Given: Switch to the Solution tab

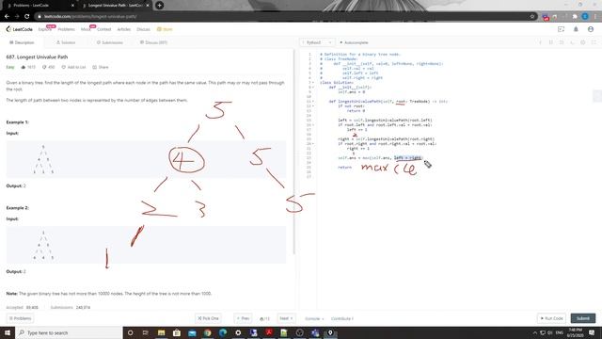Looking at the screenshot, I should [66, 42].
